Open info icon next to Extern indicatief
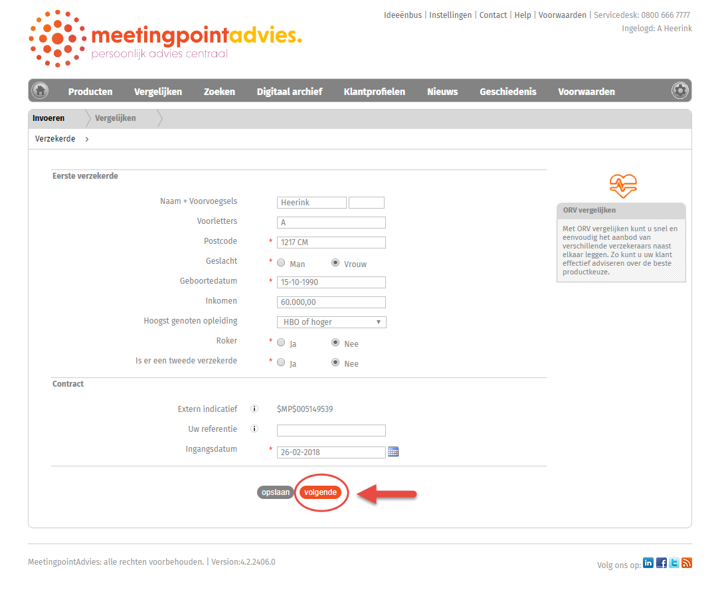The height and width of the screenshot is (590, 716). tap(254, 409)
